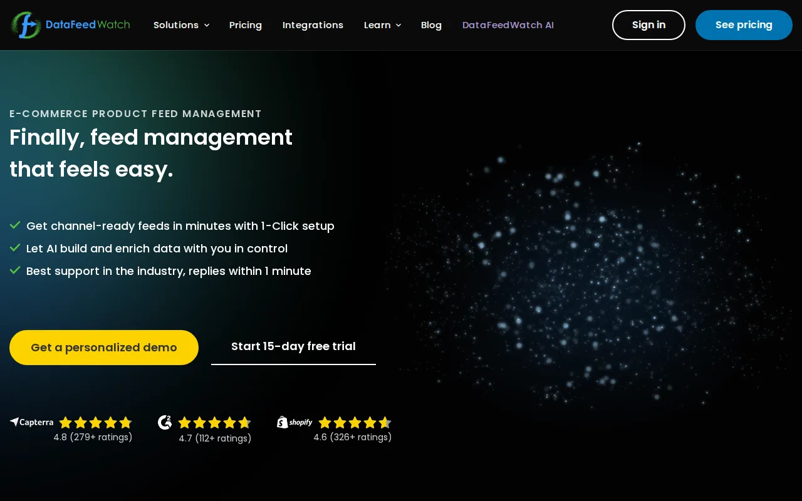Image resolution: width=802 pixels, height=501 pixels.
Task: Click the DataFeedWatch logo icon
Action: point(26,25)
